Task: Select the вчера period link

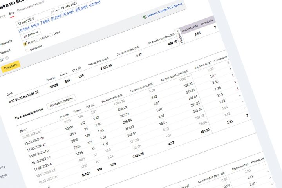Action: pyautogui.click(x=35, y=25)
